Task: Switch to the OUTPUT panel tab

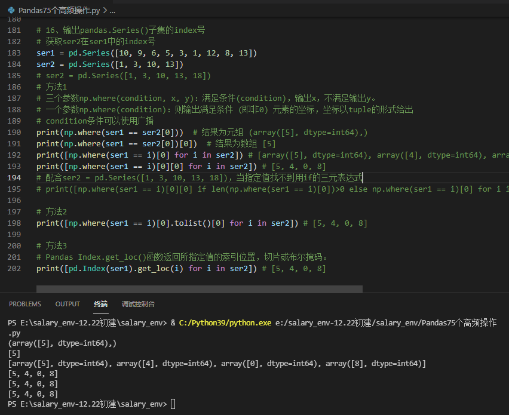Action: [x=68, y=304]
